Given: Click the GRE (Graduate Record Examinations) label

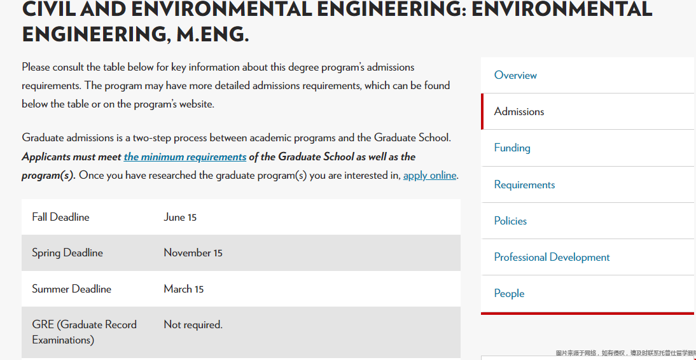Looking at the screenshot, I should point(84,332).
